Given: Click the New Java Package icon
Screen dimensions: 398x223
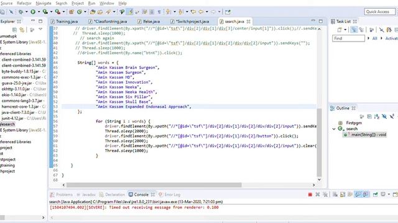Looking at the screenshot, I should coord(72,12).
